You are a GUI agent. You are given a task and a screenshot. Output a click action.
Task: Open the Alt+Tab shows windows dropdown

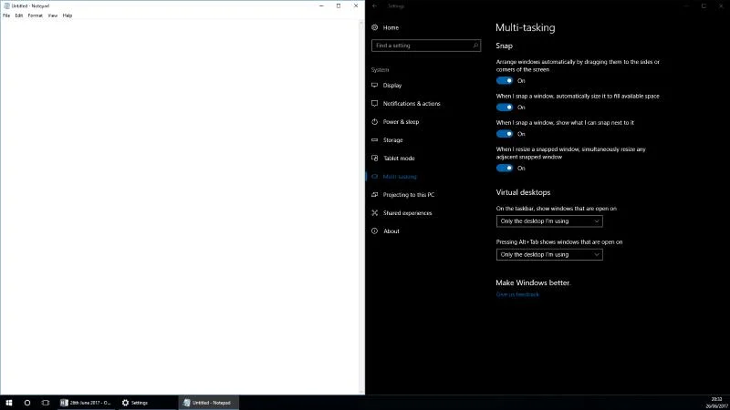pyautogui.click(x=549, y=255)
